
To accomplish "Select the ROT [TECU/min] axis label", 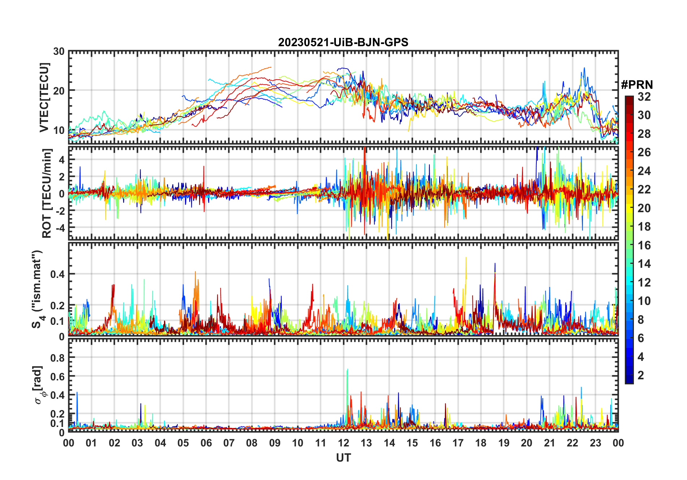I will click(47, 193).
